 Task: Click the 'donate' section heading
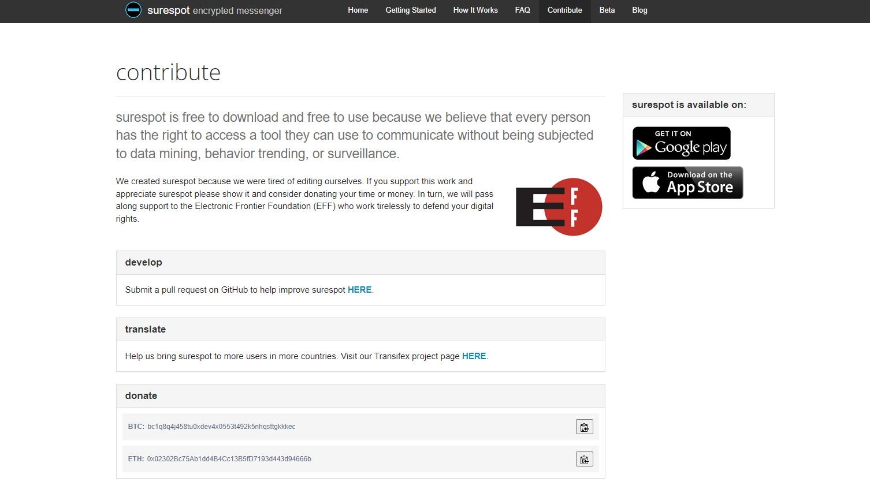pos(141,396)
